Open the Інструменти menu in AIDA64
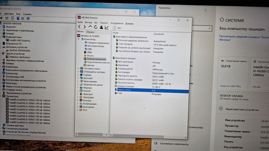The width and height of the screenshot is (269, 151). [117, 23]
